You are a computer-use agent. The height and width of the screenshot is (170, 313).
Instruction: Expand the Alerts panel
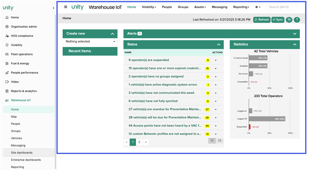295,34
